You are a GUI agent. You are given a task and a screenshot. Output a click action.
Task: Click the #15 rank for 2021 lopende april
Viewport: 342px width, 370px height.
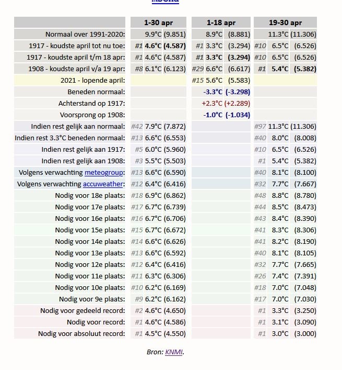[x=198, y=81]
